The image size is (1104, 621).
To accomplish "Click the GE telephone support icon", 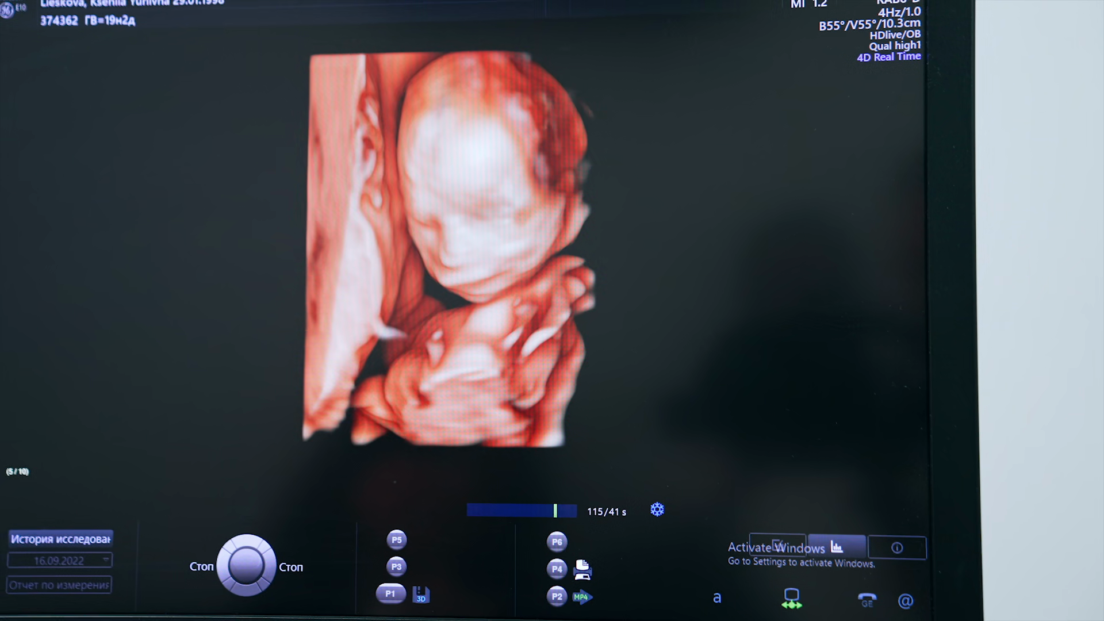I will click(x=867, y=600).
